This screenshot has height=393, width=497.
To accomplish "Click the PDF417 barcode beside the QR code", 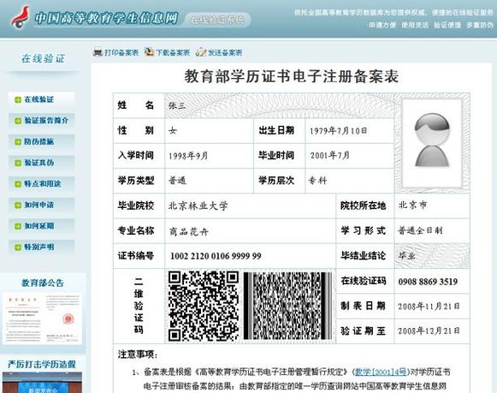I will coord(287,306).
